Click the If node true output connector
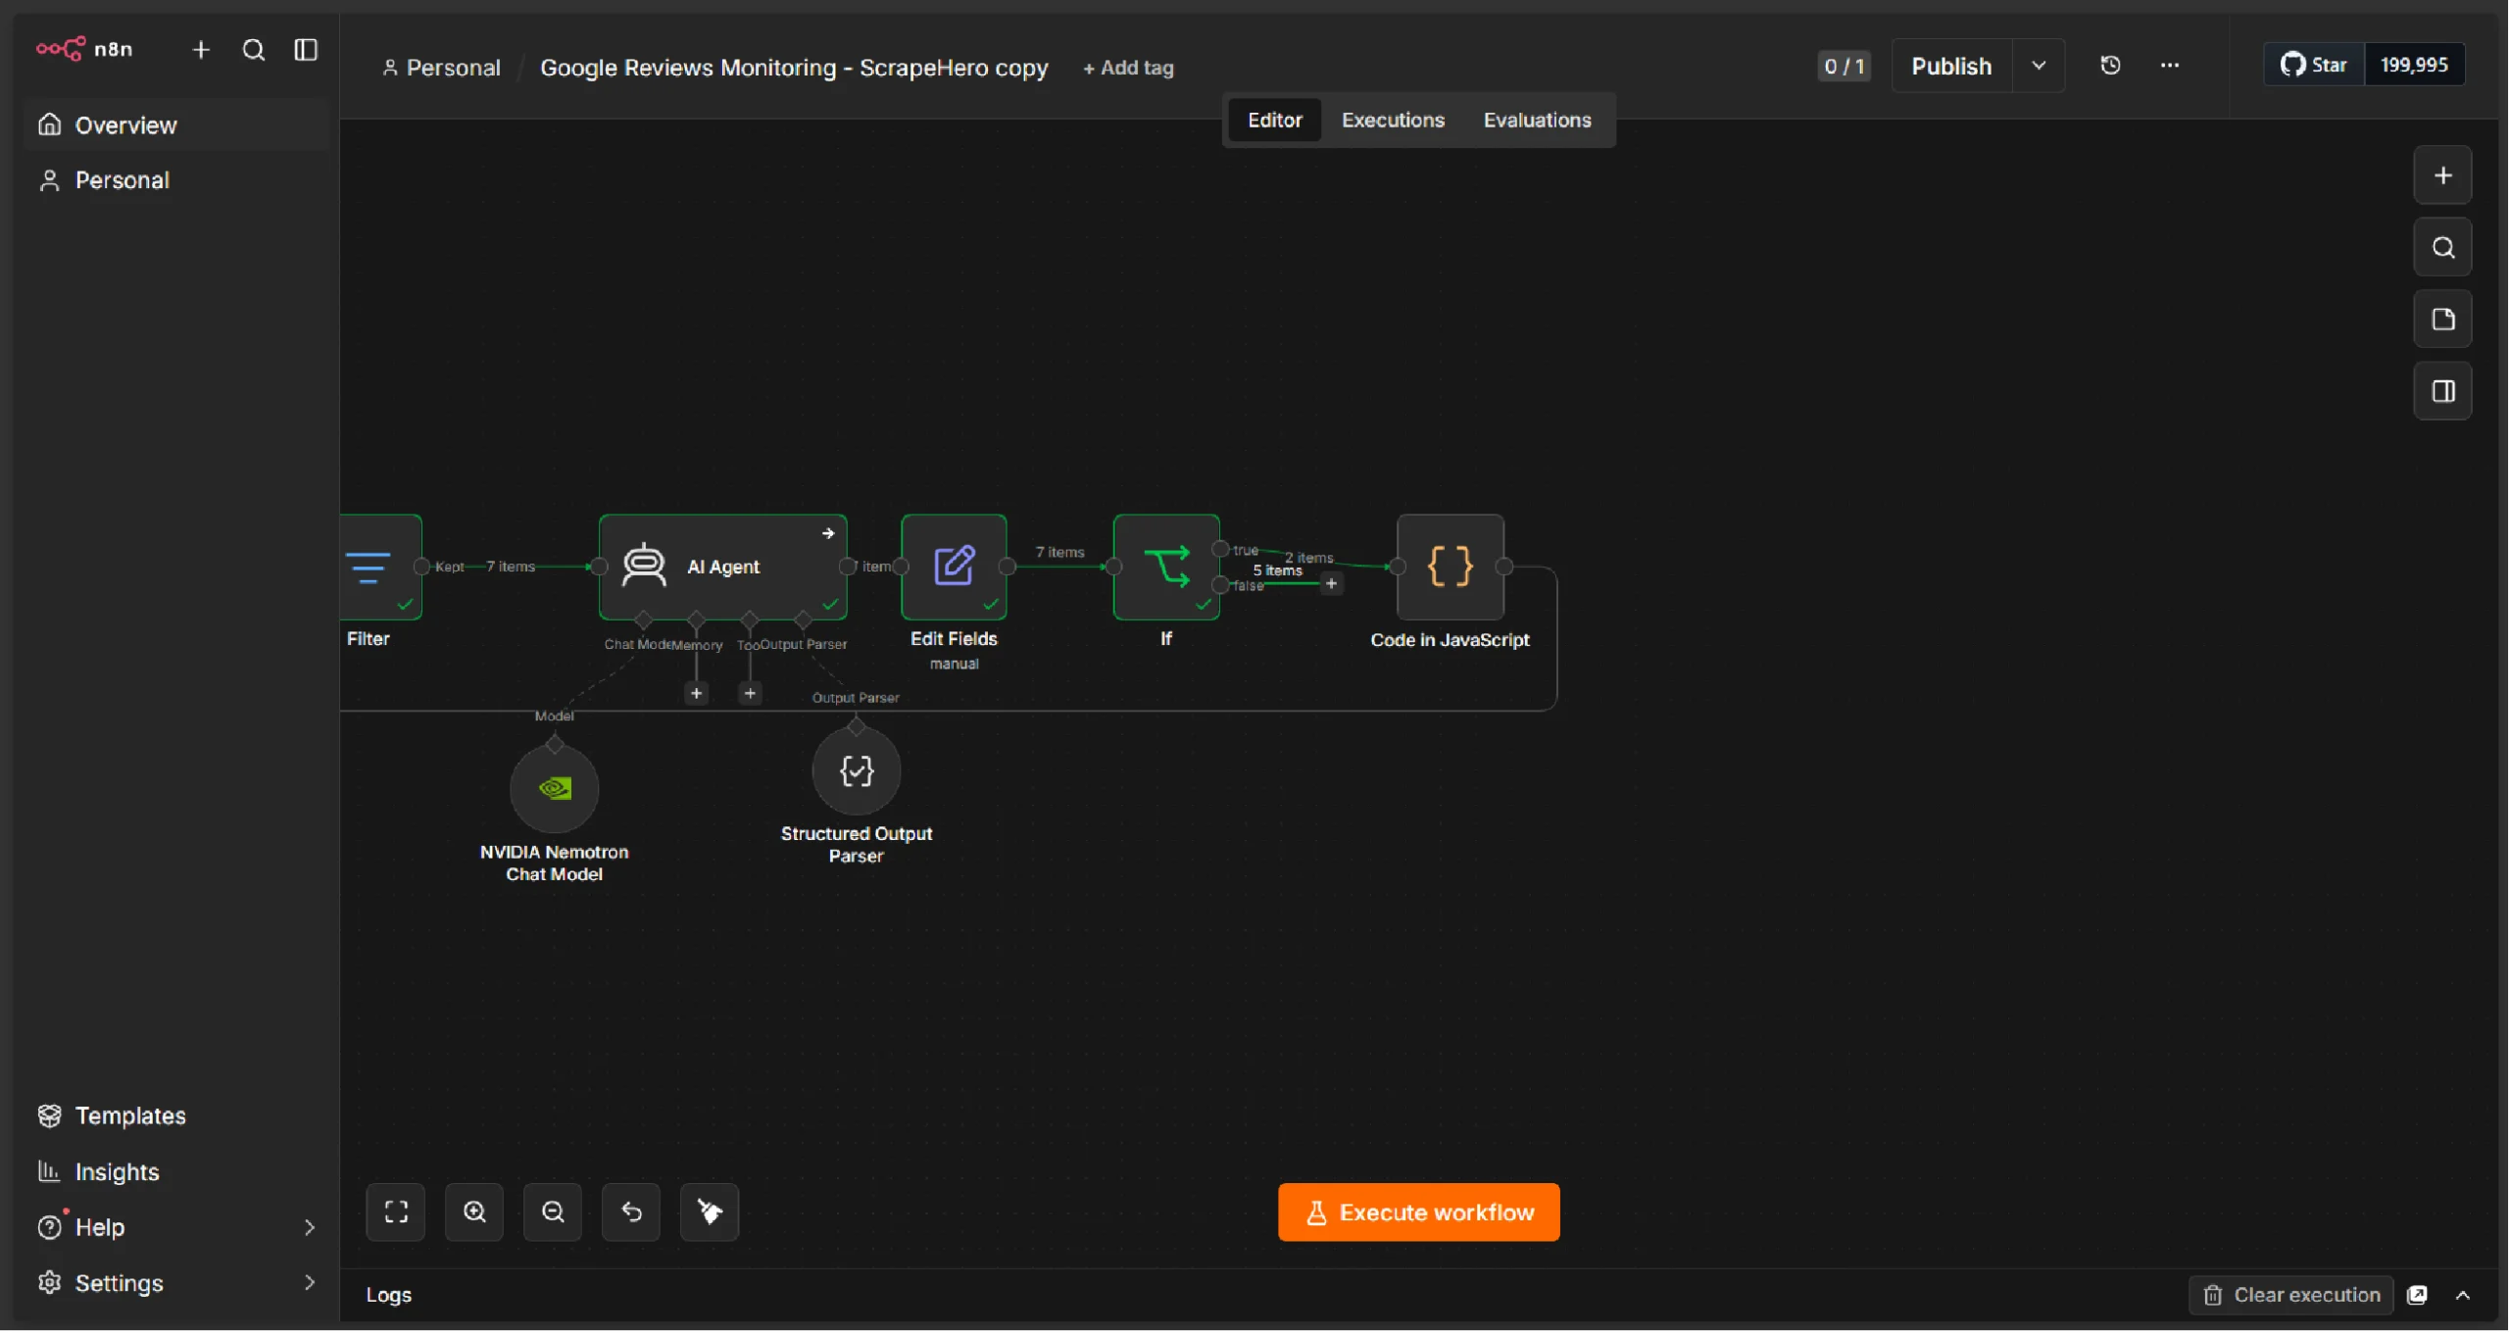The image size is (2509, 1336). pos(1221,550)
